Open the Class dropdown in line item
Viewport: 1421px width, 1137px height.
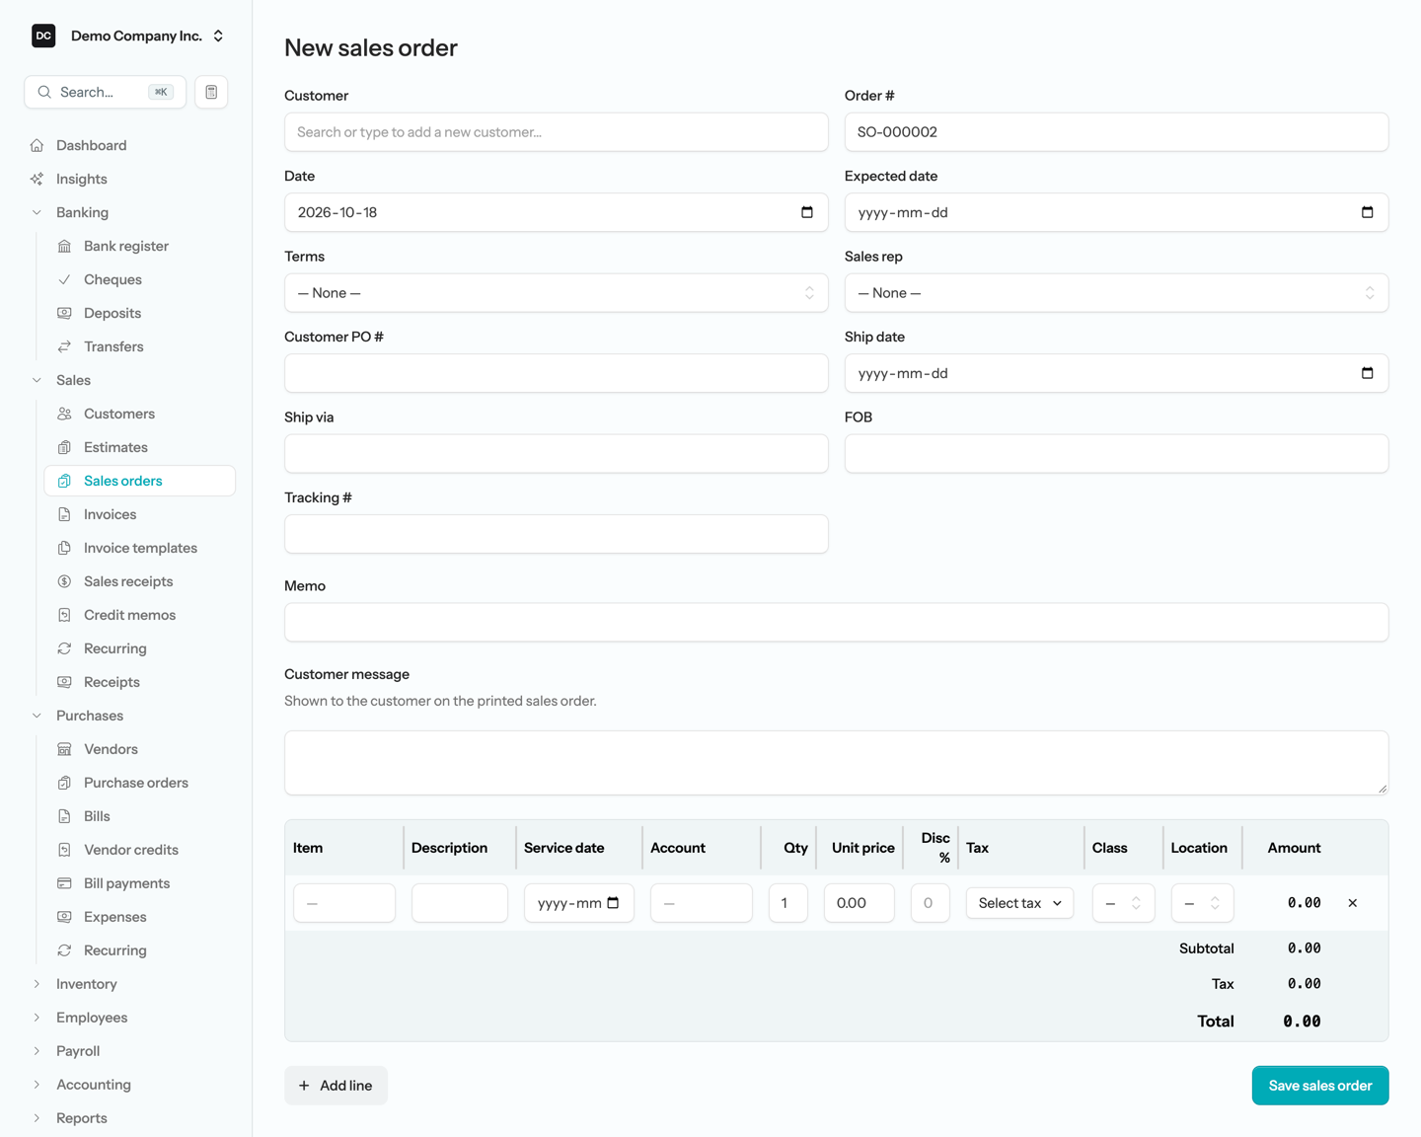(1124, 903)
